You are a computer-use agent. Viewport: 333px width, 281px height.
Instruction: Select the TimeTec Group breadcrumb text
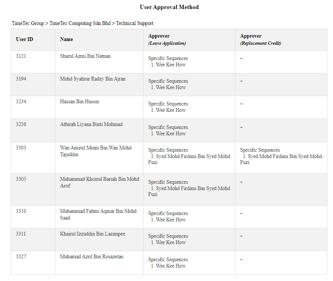28,23
